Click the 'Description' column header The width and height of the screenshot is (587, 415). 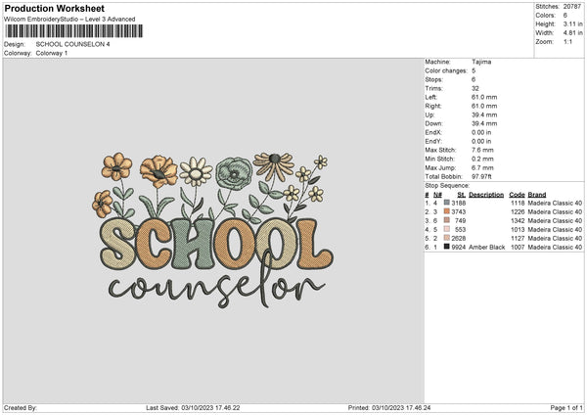486,195
